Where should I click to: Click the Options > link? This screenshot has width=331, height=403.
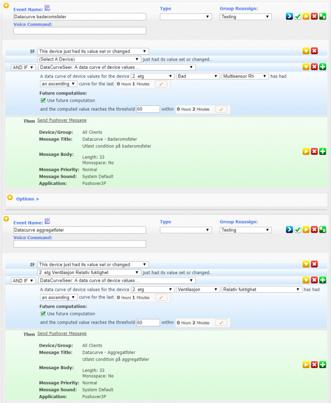point(27,199)
